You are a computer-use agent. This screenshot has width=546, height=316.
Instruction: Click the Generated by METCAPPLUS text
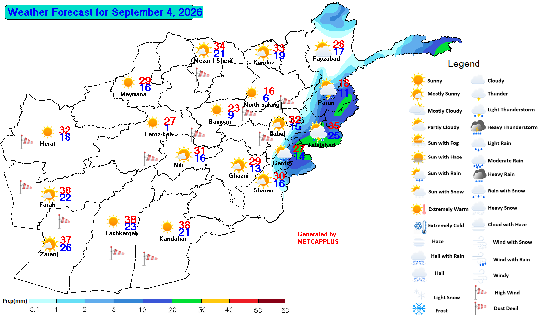tap(318, 238)
